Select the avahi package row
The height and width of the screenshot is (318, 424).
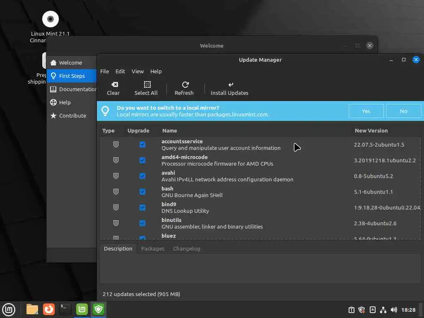(260, 176)
